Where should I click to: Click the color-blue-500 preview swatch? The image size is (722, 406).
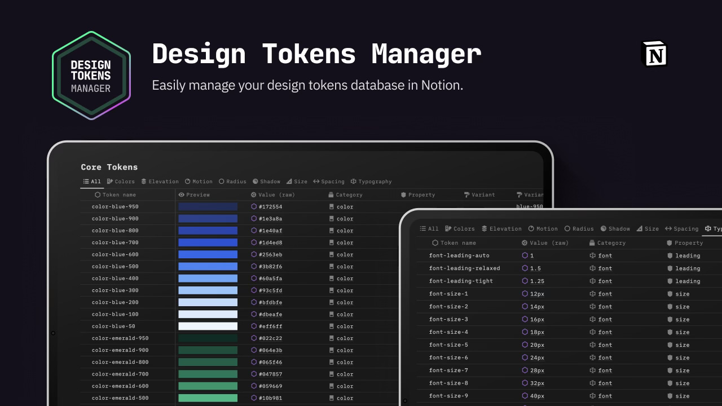[x=208, y=266]
